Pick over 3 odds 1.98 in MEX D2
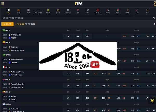This screenshot has height=112, width=156. (128, 73)
